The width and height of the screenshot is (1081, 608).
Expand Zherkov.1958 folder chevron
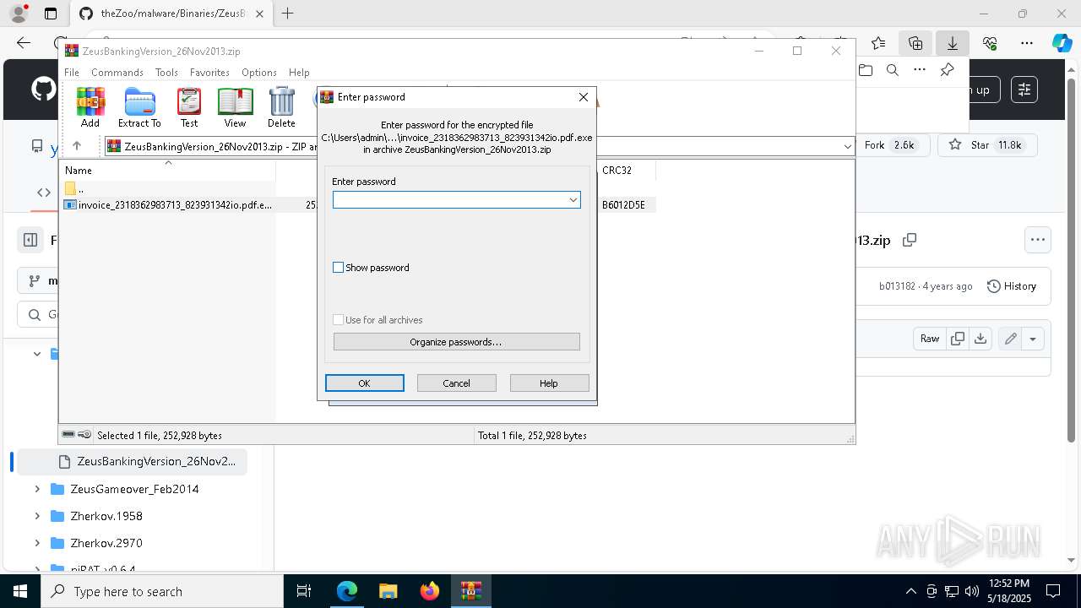(x=37, y=516)
